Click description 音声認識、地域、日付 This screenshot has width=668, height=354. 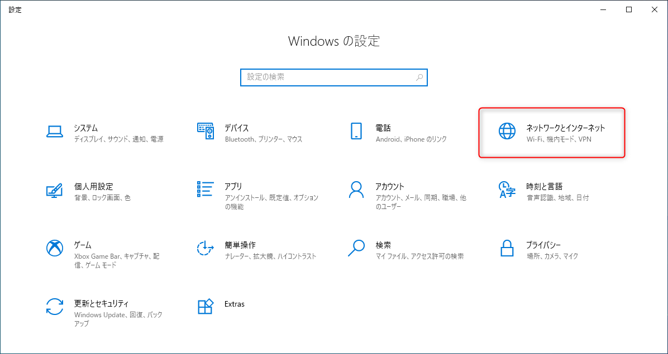pyautogui.click(x=557, y=197)
